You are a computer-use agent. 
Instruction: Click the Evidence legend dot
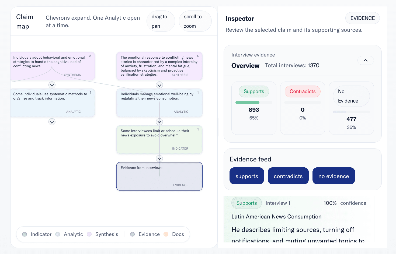[x=132, y=234]
